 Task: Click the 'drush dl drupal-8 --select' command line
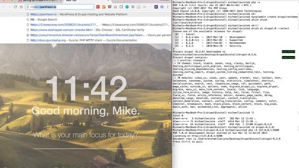231,28
